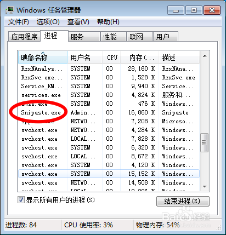Select svchost.exe row using 6,320 K
This screenshot has width=226, height=235.
(109, 147)
